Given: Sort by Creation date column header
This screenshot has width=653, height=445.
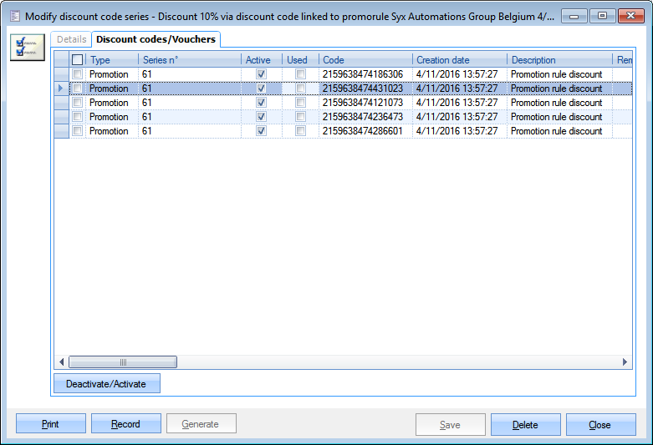Looking at the screenshot, I should click(459, 60).
